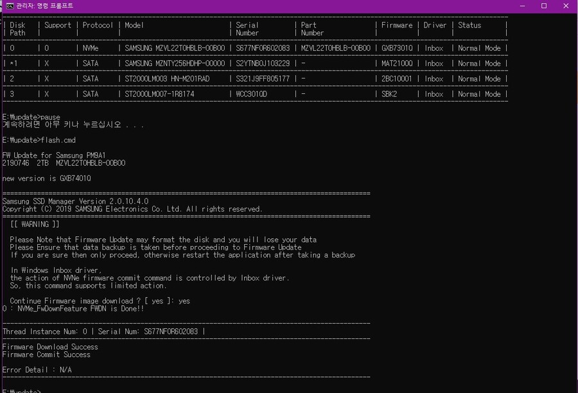Click the firmware value 'SBK2'
The width and height of the screenshot is (578, 393).
pyautogui.click(x=389, y=94)
